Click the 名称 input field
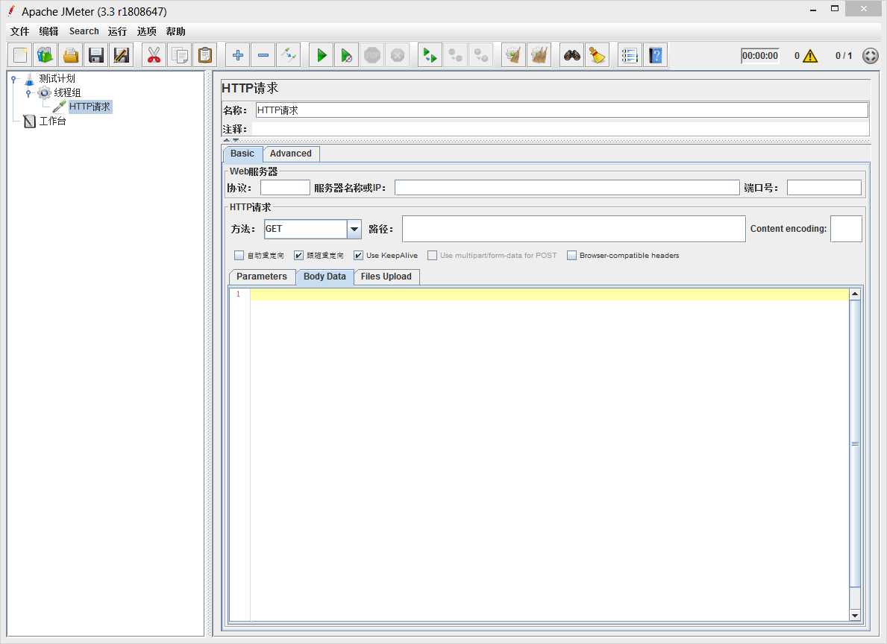The image size is (887, 644). pos(562,110)
